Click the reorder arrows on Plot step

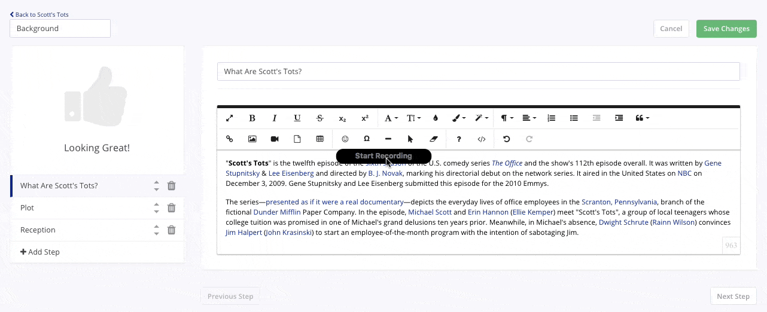pos(156,208)
